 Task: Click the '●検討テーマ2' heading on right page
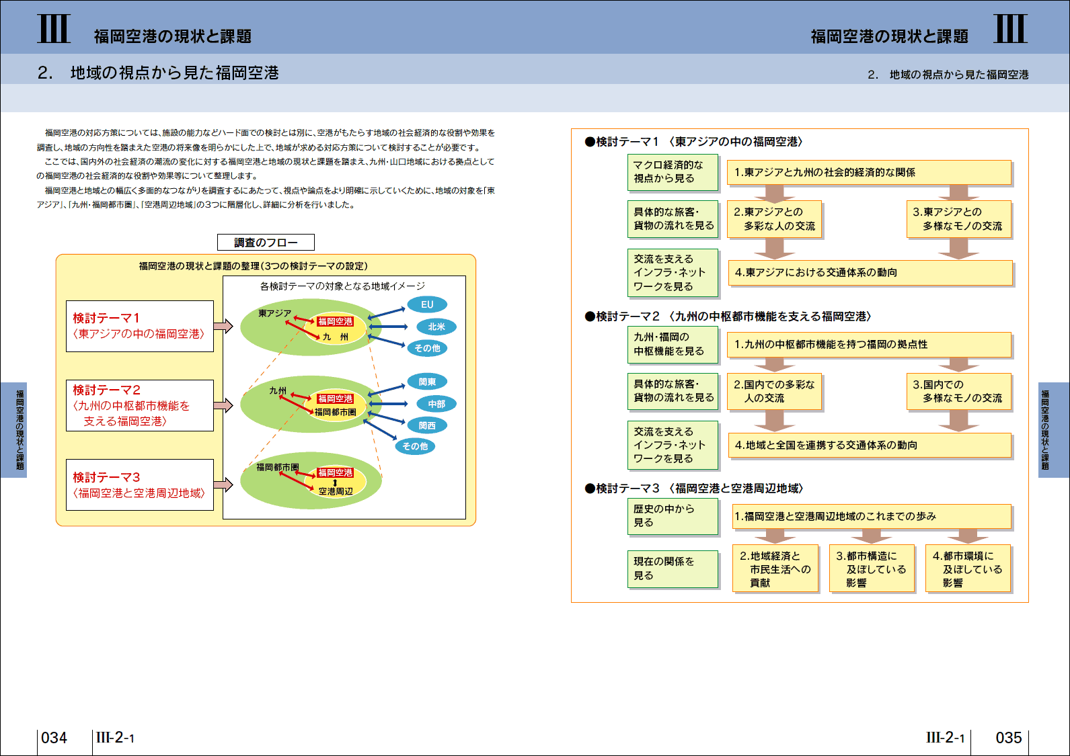[x=728, y=317]
